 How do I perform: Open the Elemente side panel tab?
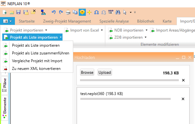[x=5, y=108]
